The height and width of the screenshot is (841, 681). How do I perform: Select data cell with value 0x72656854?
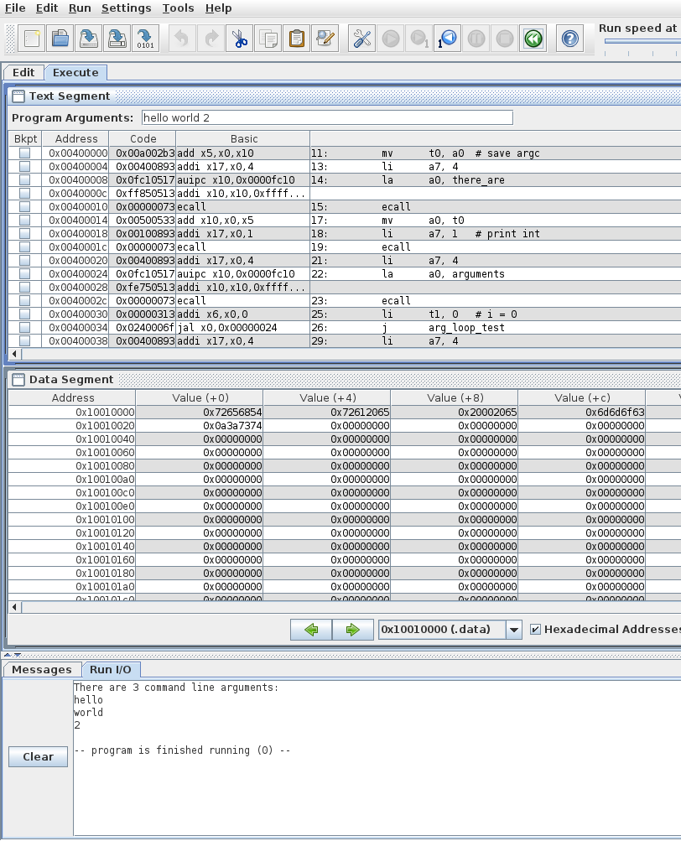(x=200, y=413)
